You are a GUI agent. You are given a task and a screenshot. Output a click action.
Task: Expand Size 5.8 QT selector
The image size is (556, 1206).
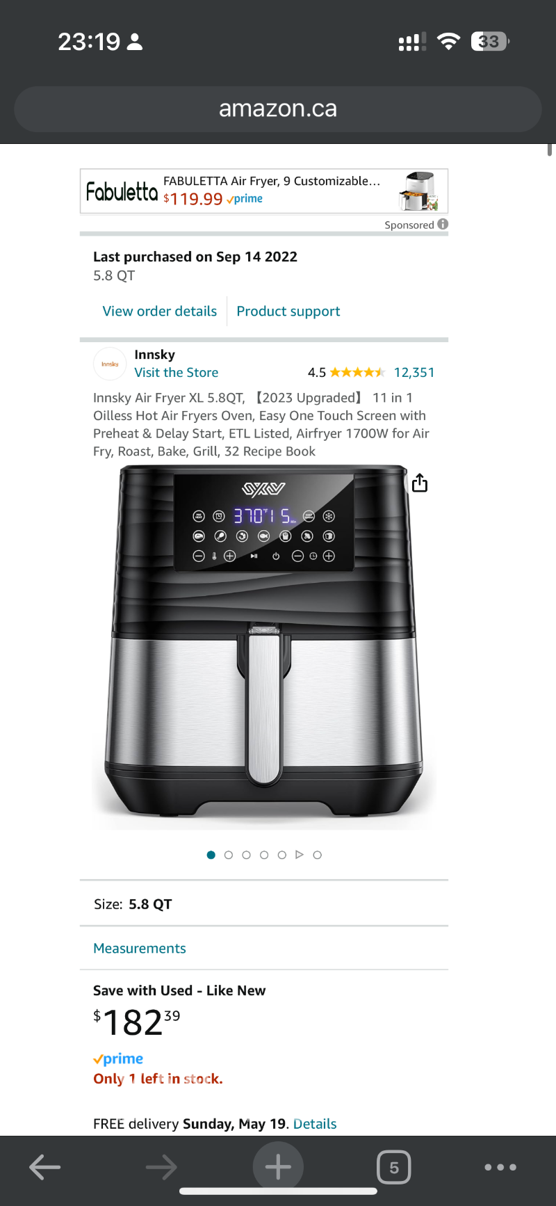pyautogui.click(x=264, y=904)
